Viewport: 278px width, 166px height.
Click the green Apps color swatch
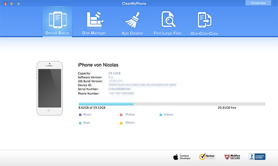pos(80,123)
